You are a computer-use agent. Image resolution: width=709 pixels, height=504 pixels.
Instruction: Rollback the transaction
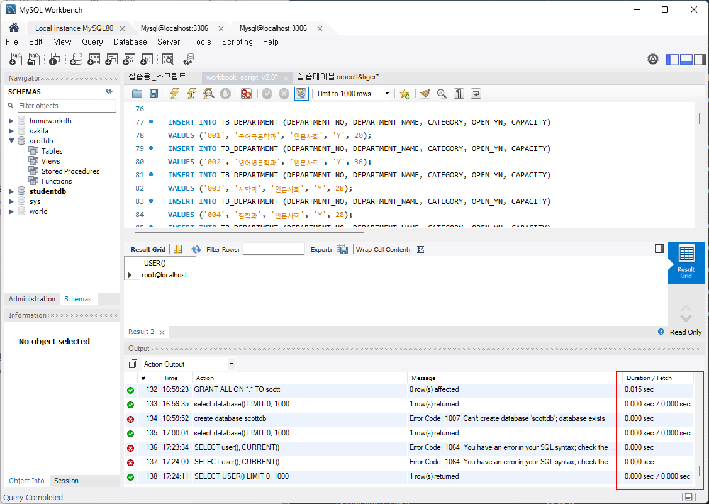tap(284, 94)
